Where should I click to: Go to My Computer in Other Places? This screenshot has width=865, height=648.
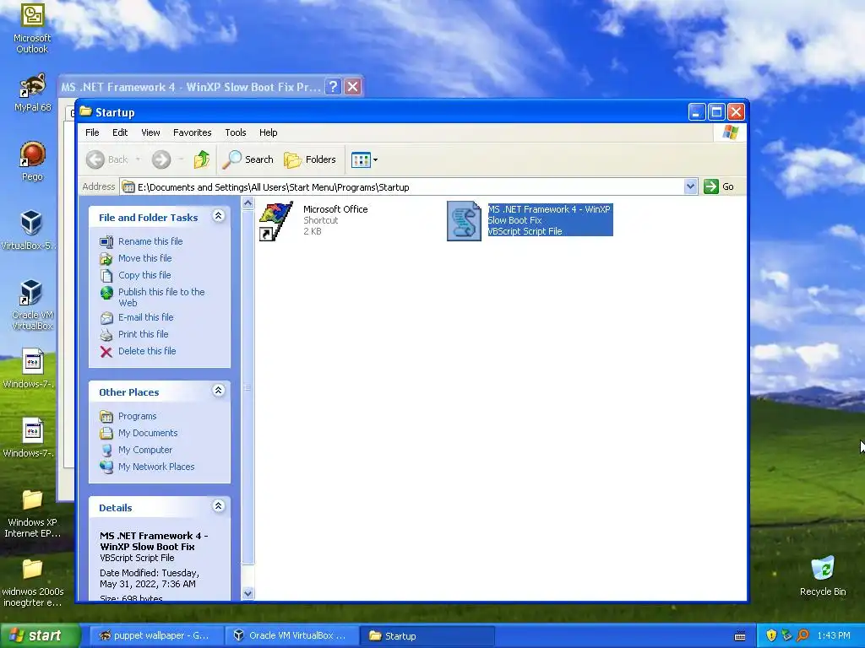136,450
